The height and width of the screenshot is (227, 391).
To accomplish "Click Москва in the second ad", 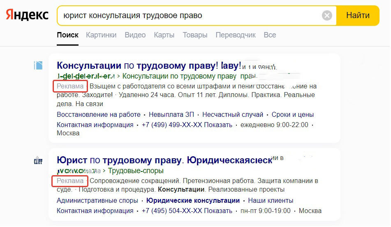I will [x=310, y=211].
